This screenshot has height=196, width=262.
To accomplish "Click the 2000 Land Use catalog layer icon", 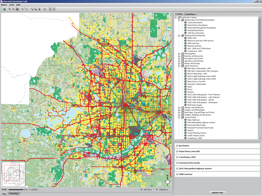I will [x=185, y=43].
